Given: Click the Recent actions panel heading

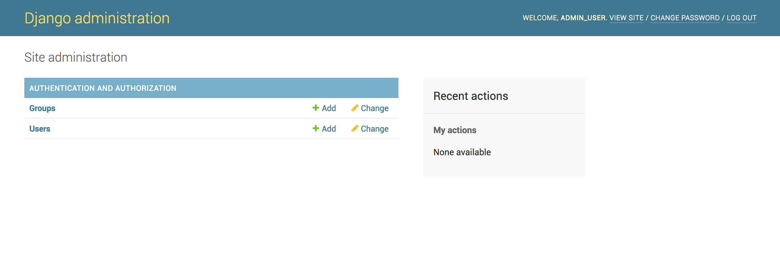Looking at the screenshot, I should 470,96.
